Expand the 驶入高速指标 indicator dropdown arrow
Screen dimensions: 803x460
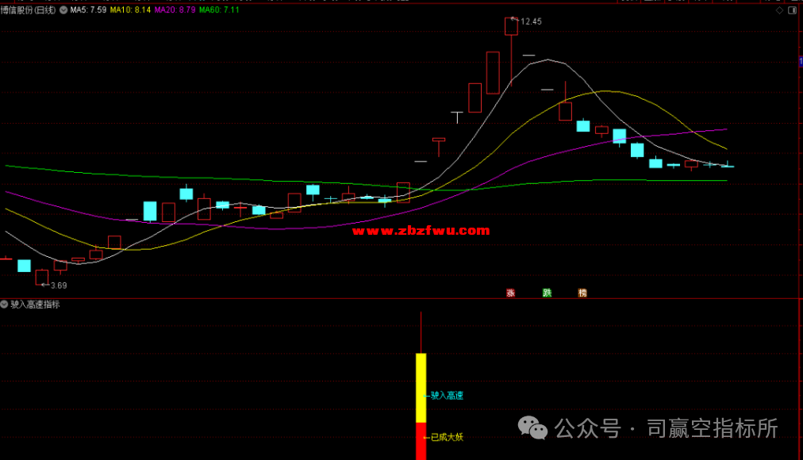tap(4, 305)
